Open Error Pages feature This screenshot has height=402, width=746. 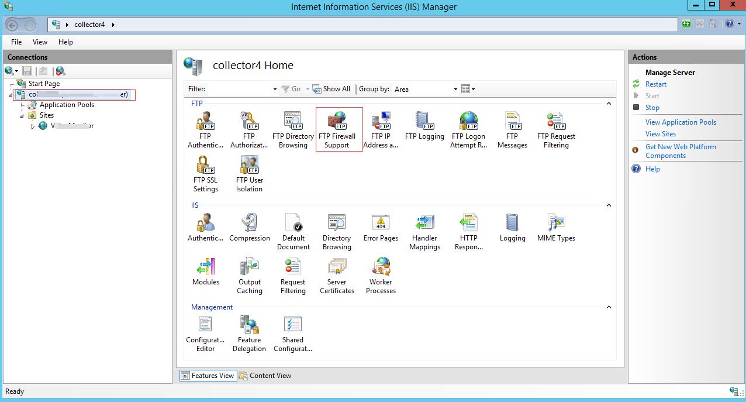(x=381, y=227)
